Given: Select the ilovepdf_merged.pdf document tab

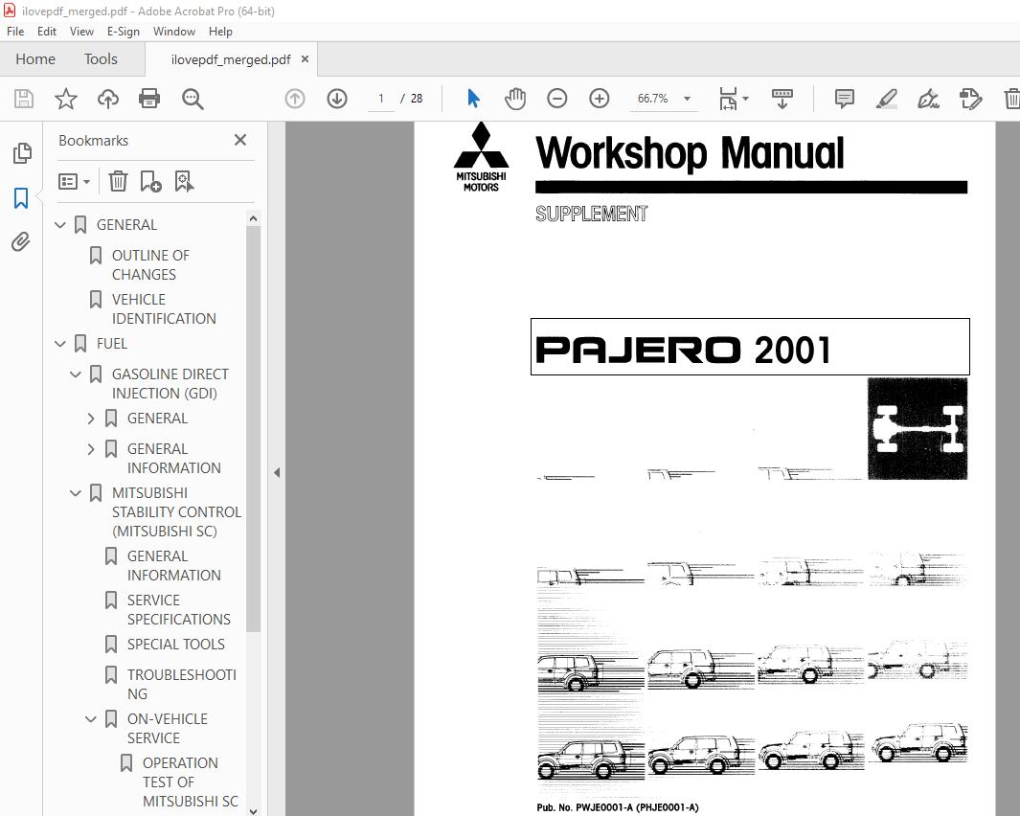Looking at the screenshot, I should tap(230, 60).
